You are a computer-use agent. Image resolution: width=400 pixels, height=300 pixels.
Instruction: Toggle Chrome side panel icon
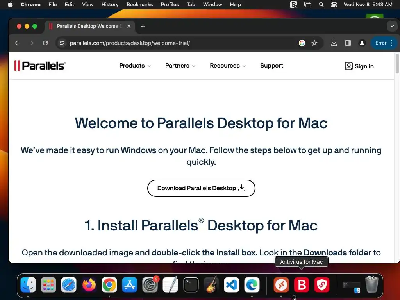[x=348, y=43]
